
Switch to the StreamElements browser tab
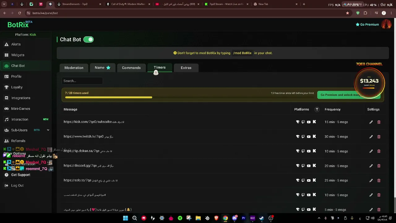pos(80,4)
